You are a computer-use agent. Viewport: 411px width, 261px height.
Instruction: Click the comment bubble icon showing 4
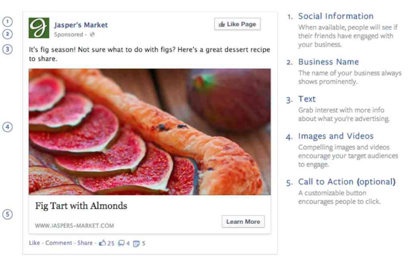(121, 243)
